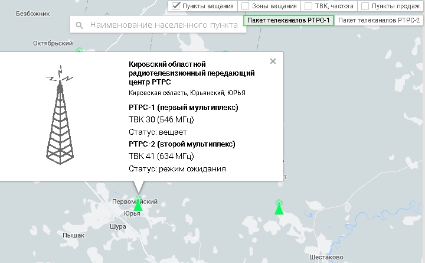Image resolution: width=425 pixels, height=263 pixels.
Task: Switch to Пакет телеканалов РТРС-2 tab
Action: point(379,20)
